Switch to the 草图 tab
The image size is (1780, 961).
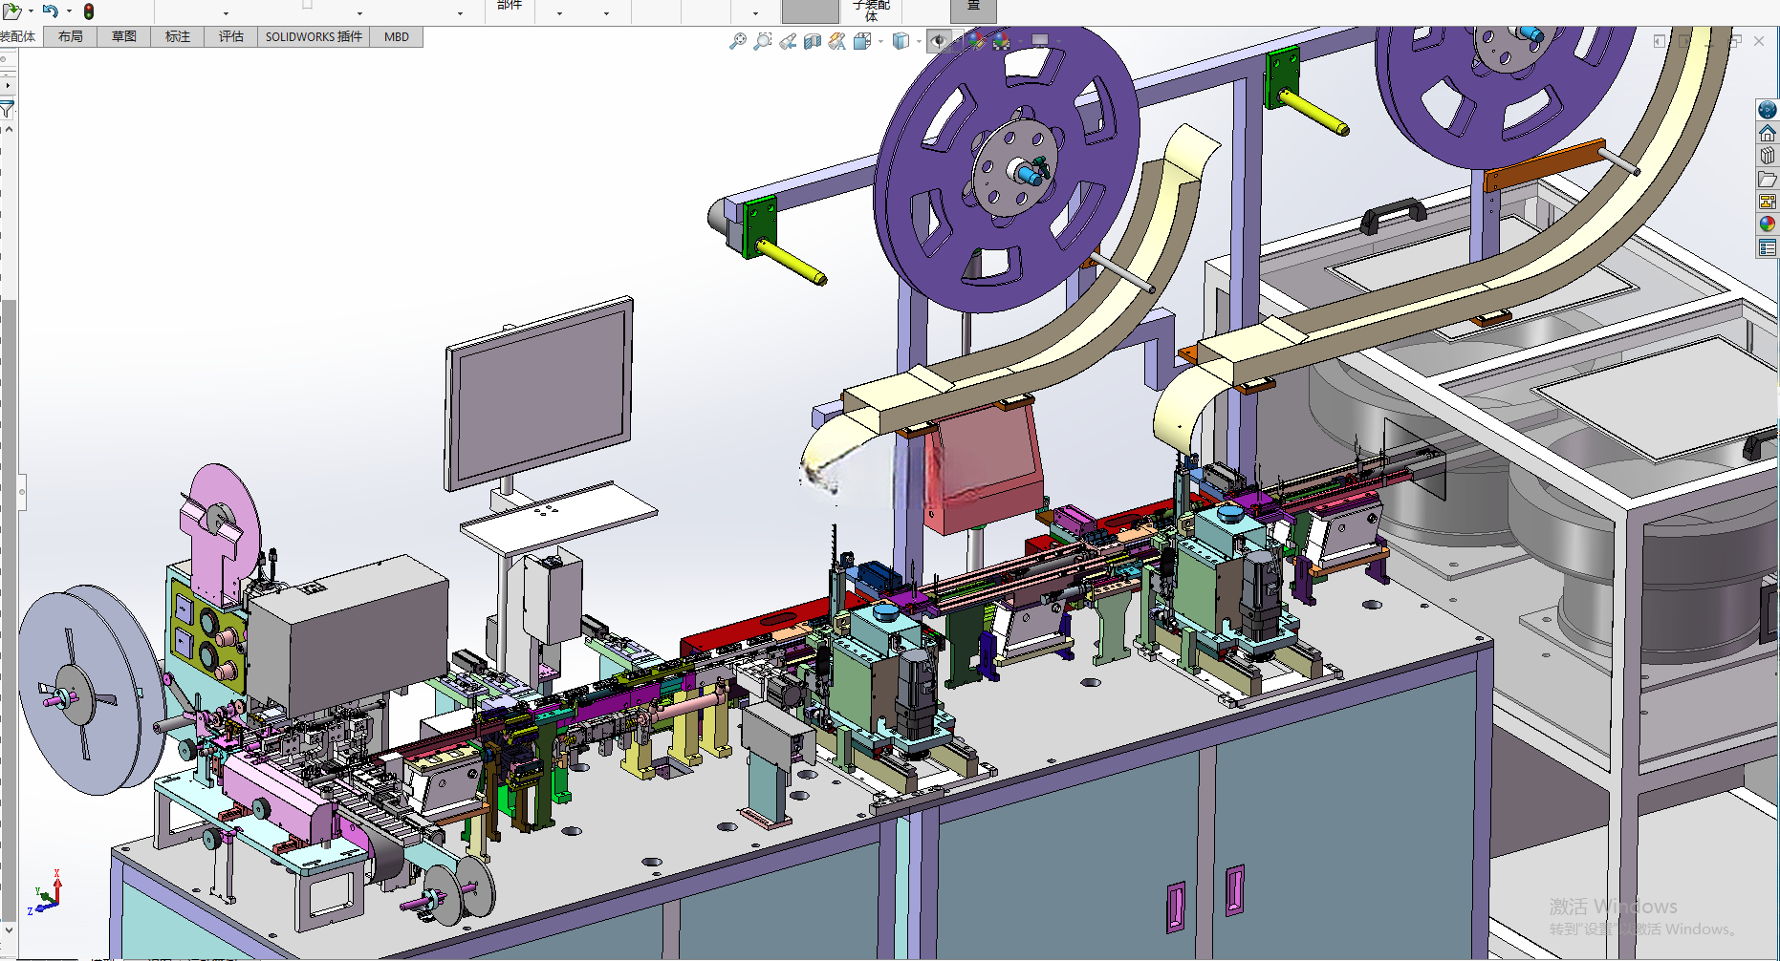pyautogui.click(x=124, y=36)
